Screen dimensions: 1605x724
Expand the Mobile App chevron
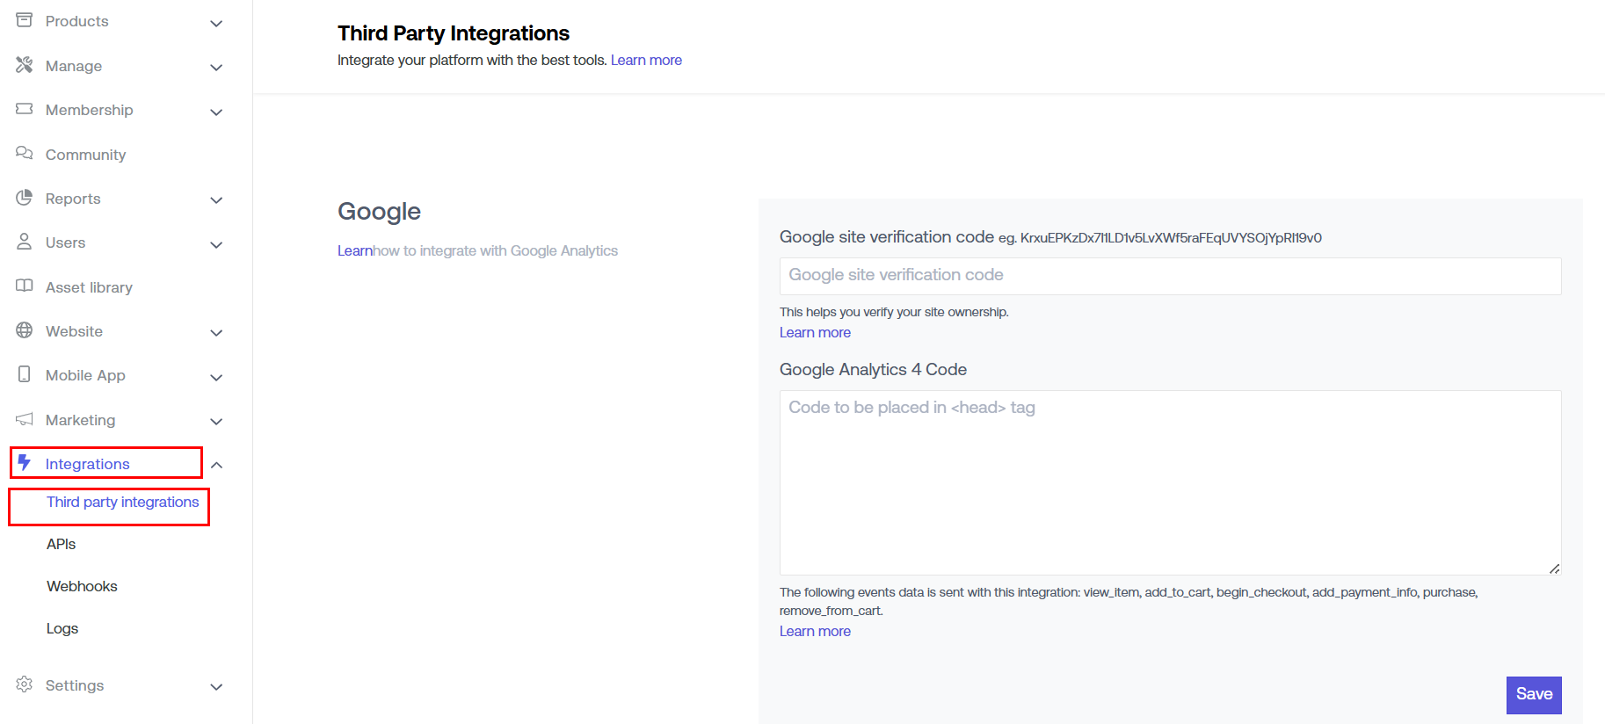pyautogui.click(x=216, y=377)
